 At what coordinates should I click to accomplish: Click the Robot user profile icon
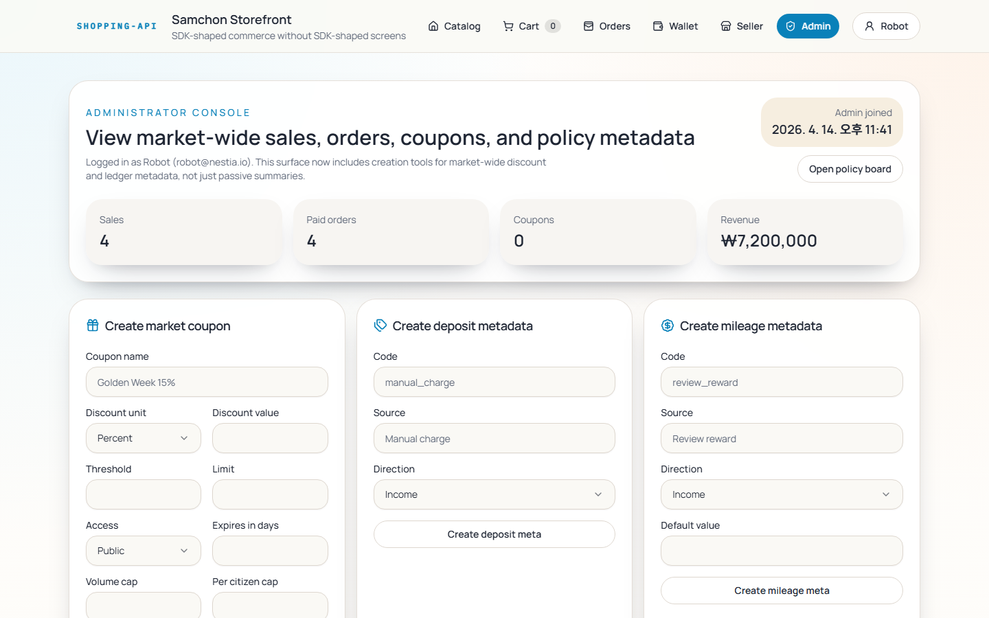click(x=869, y=26)
